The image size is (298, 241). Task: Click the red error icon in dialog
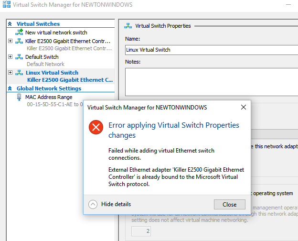pyautogui.click(x=96, y=127)
